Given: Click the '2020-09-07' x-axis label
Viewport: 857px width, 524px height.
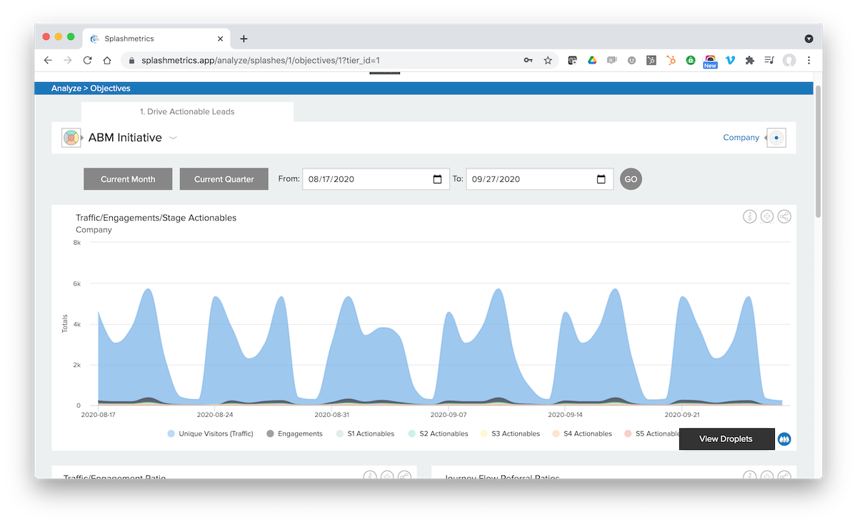Looking at the screenshot, I should (448, 414).
